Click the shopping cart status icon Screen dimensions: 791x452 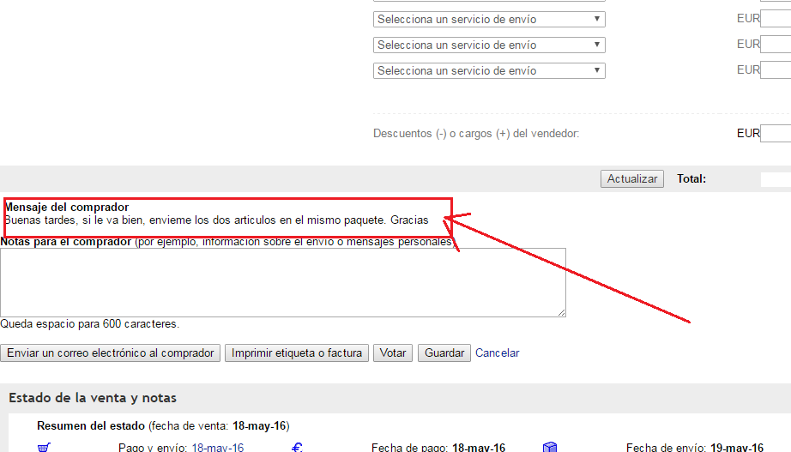pos(44,447)
